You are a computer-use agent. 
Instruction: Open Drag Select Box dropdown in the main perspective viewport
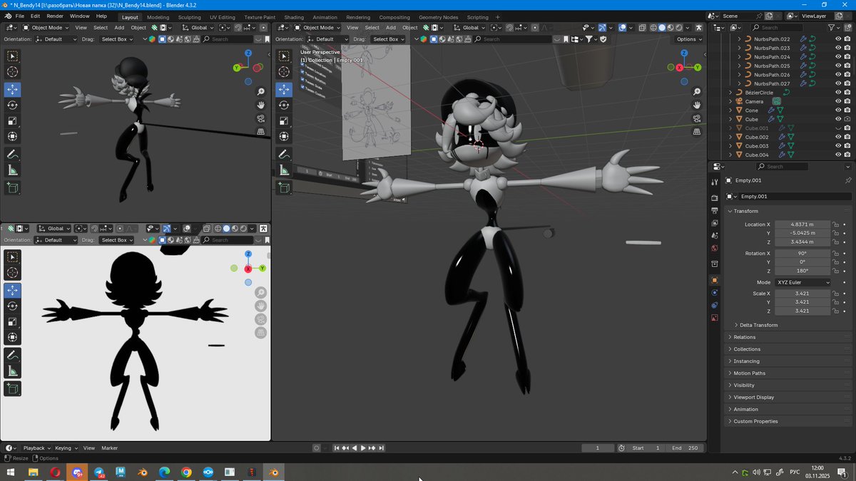[x=389, y=39]
